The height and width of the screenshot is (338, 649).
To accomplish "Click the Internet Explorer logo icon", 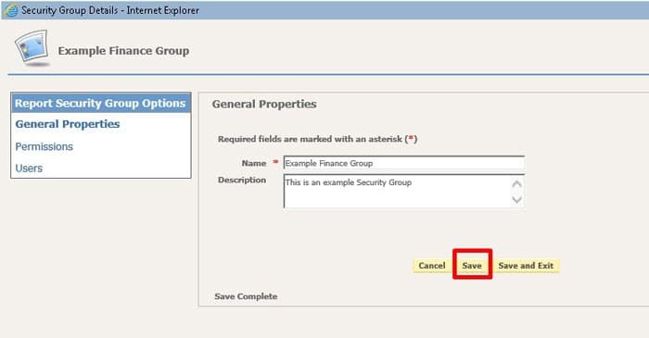I will 11,10.
